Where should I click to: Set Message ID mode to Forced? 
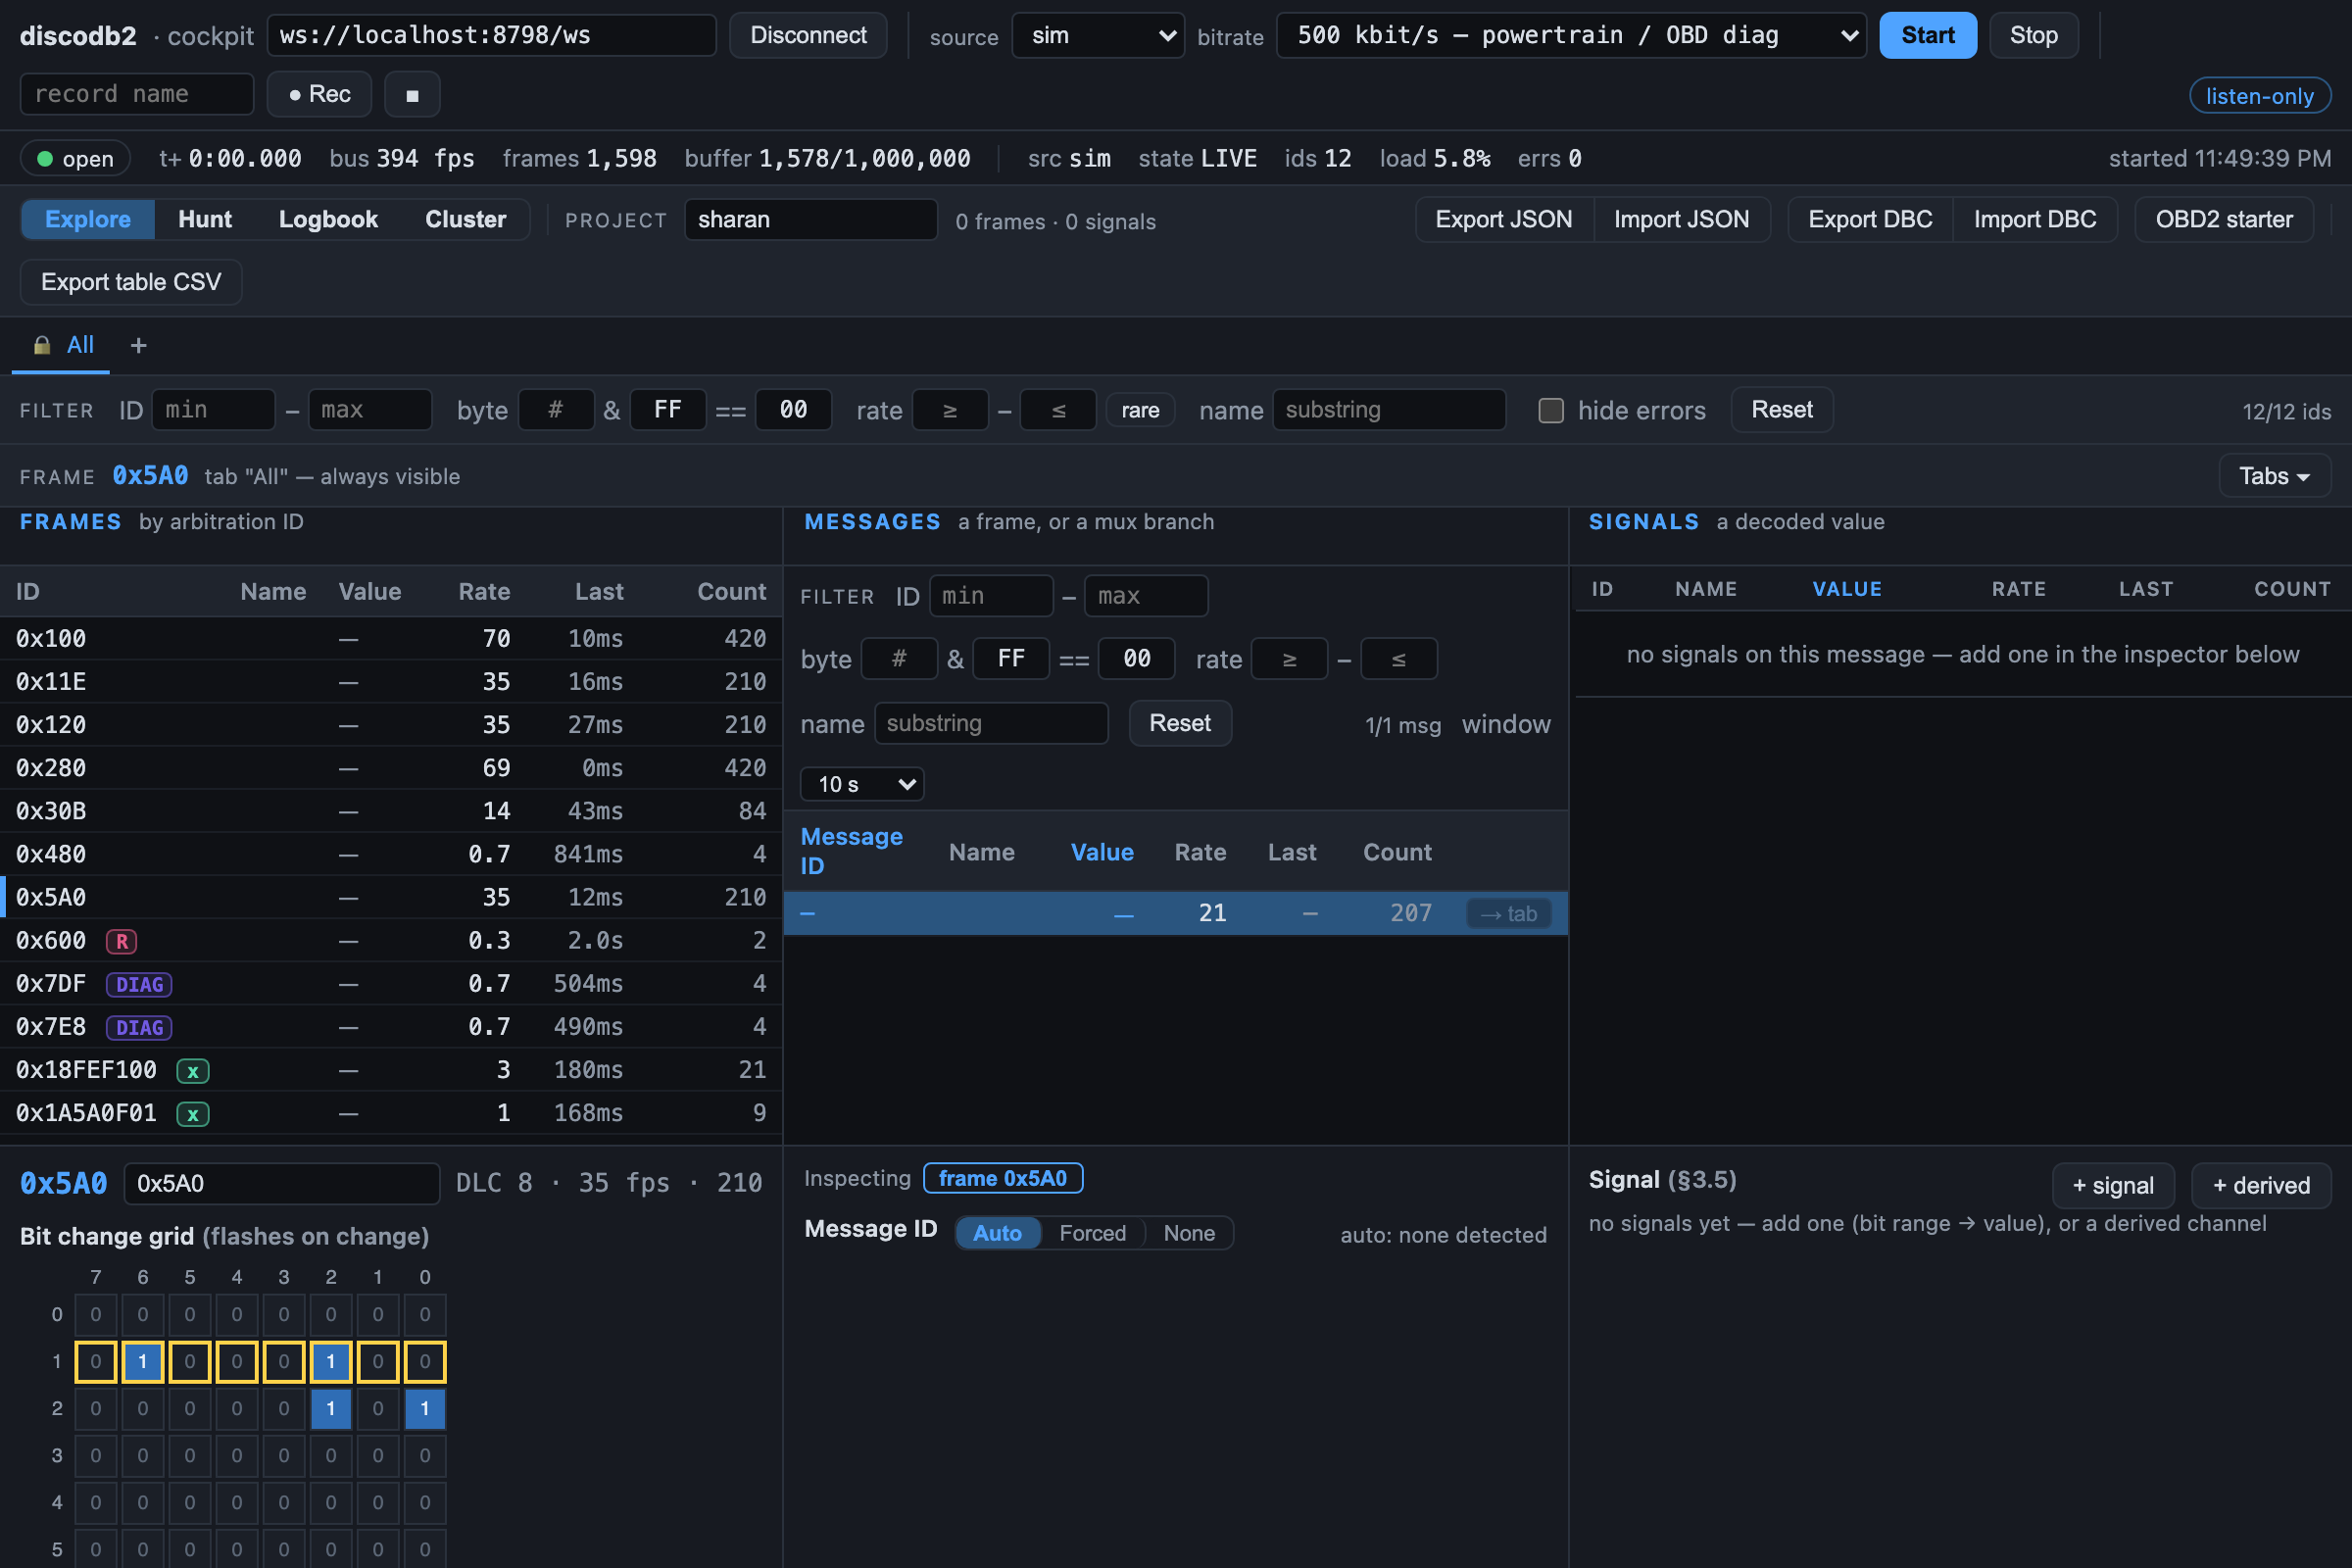coord(1092,1233)
